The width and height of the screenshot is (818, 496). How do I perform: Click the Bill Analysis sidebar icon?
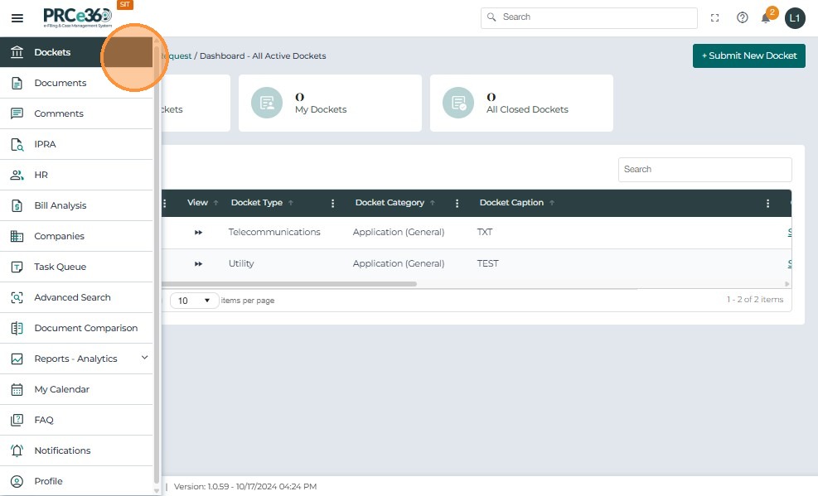[x=17, y=205]
